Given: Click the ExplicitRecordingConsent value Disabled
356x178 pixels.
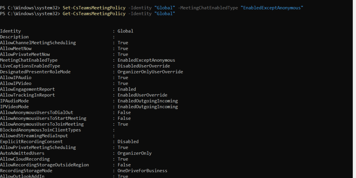Looking at the screenshot, I should click(x=128, y=141).
